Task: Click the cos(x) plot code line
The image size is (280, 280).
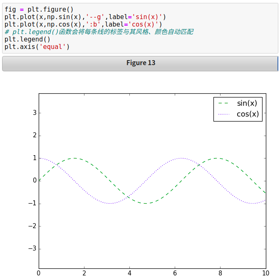Action: coord(83,24)
